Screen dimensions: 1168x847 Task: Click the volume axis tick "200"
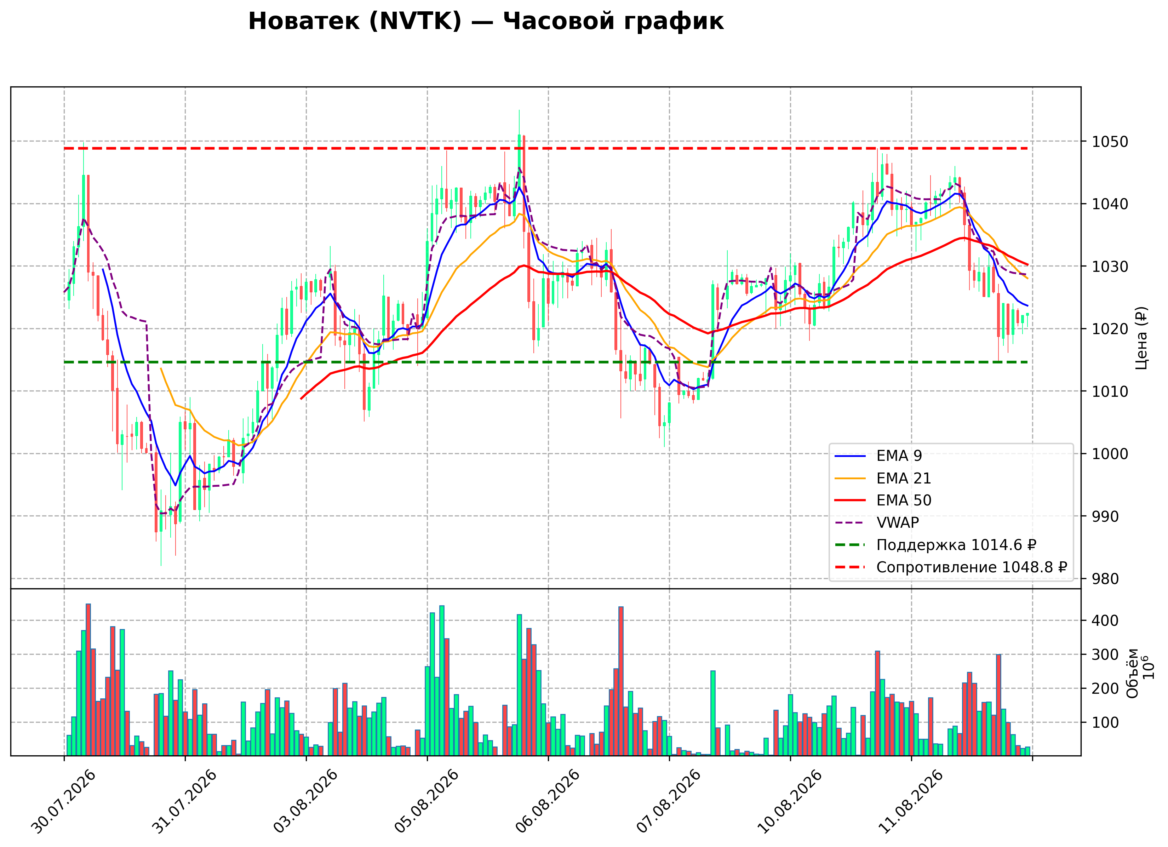pos(1105,688)
